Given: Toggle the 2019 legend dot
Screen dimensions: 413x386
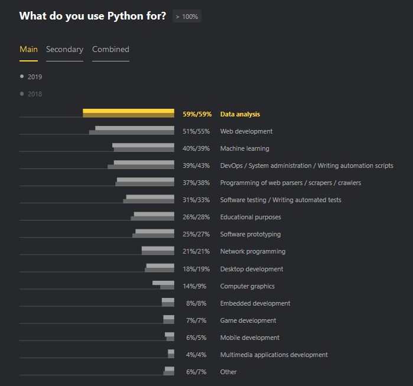Looking at the screenshot, I should (x=22, y=76).
